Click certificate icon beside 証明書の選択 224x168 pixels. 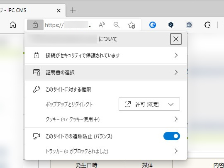coord(37,72)
